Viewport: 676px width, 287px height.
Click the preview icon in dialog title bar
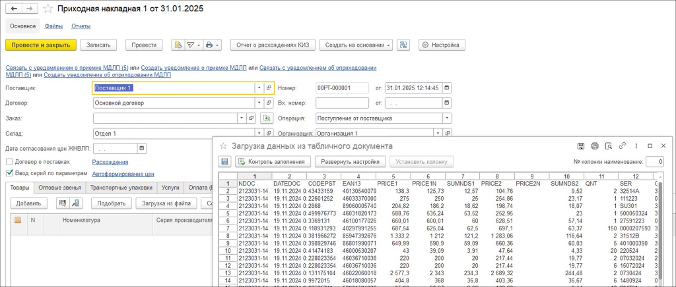(x=608, y=145)
